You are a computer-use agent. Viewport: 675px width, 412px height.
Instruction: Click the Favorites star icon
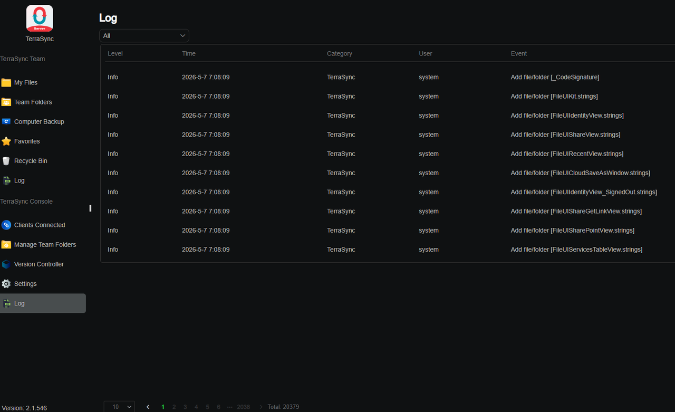(6, 141)
